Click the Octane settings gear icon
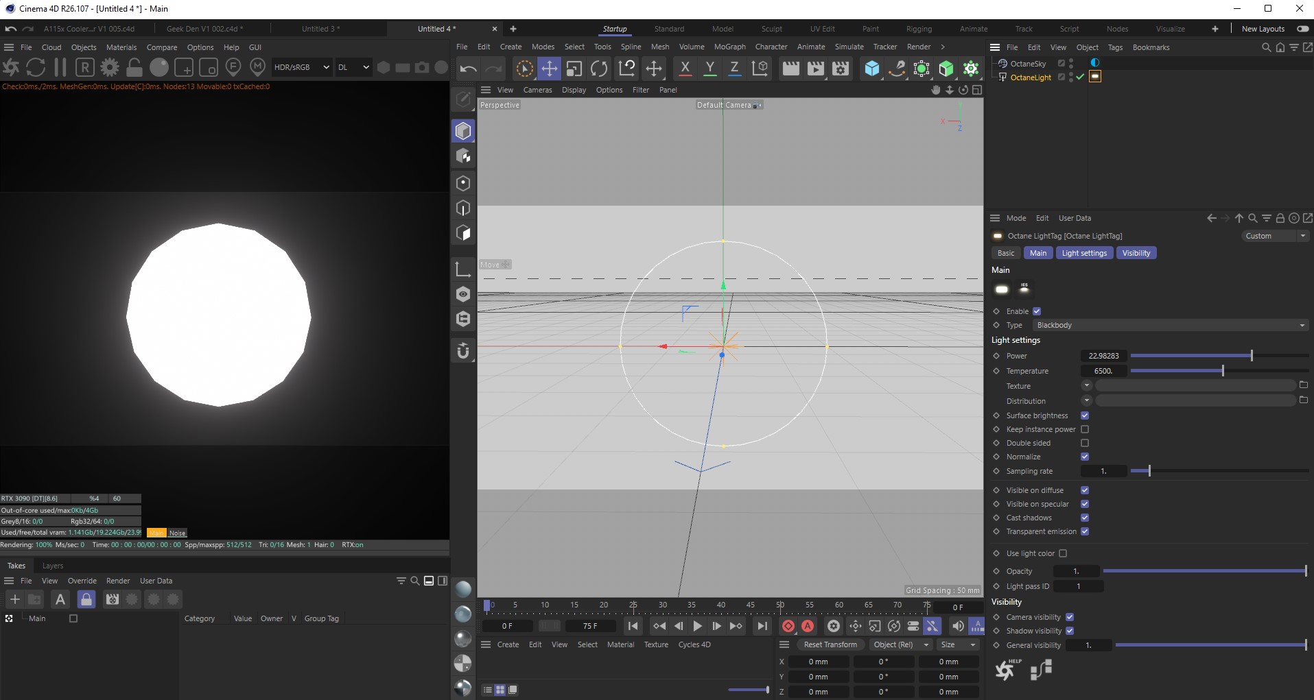Screen dimensions: 1314x700 point(109,67)
